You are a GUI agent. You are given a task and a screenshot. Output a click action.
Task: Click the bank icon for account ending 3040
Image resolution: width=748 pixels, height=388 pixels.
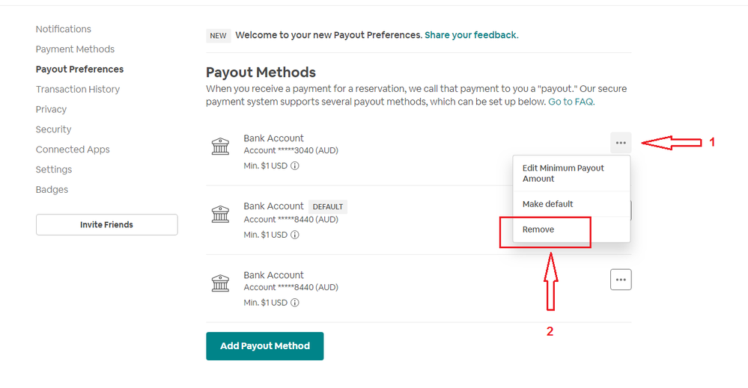pyautogui.click(x=220, y=147)
